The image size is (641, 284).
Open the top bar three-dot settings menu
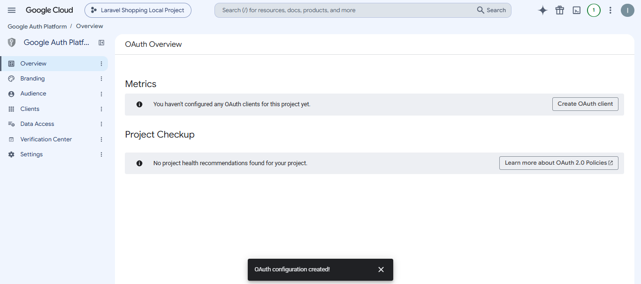click(x=610, y=10)
